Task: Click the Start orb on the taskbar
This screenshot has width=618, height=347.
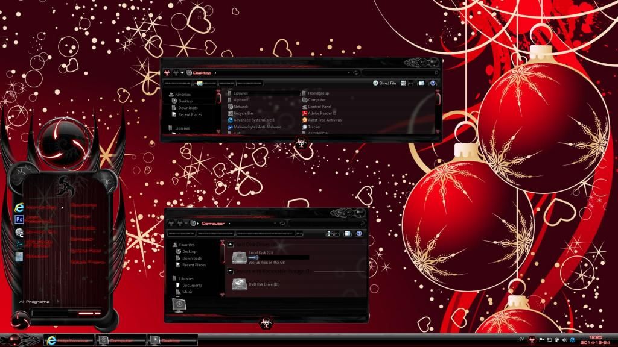Action: (14, 340)
